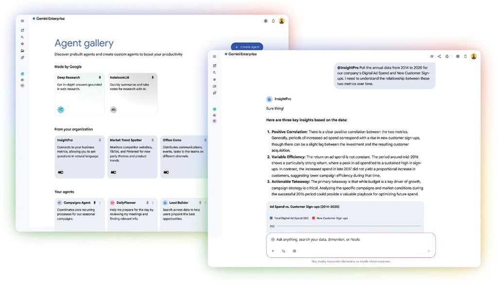Open Market Trend Spotter agent card
Viewport: 498px width, 296px height.
(x=132, y=157)
